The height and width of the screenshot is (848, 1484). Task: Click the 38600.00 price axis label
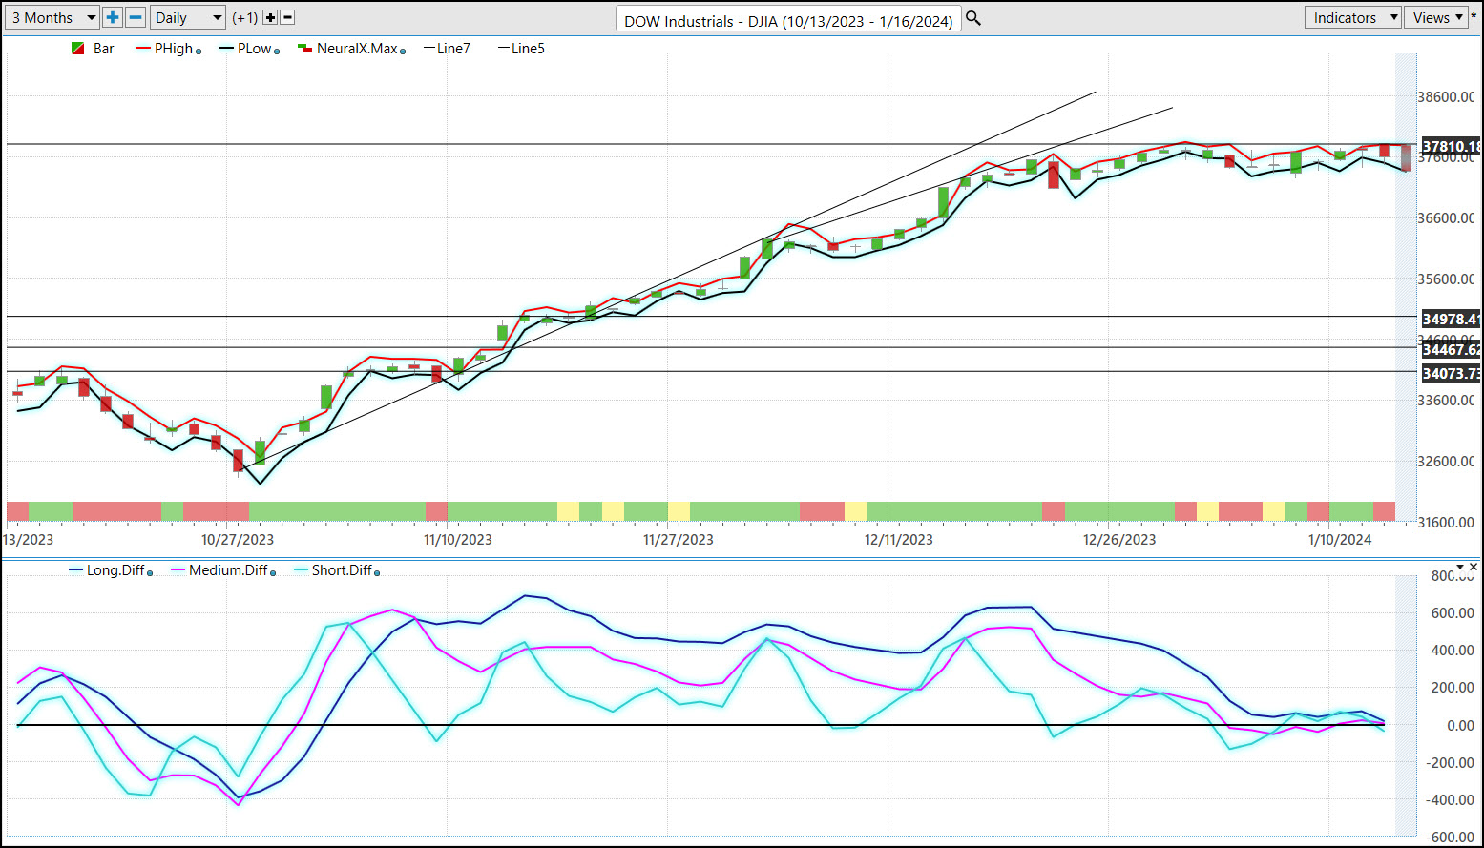(x=1446, y=97)
